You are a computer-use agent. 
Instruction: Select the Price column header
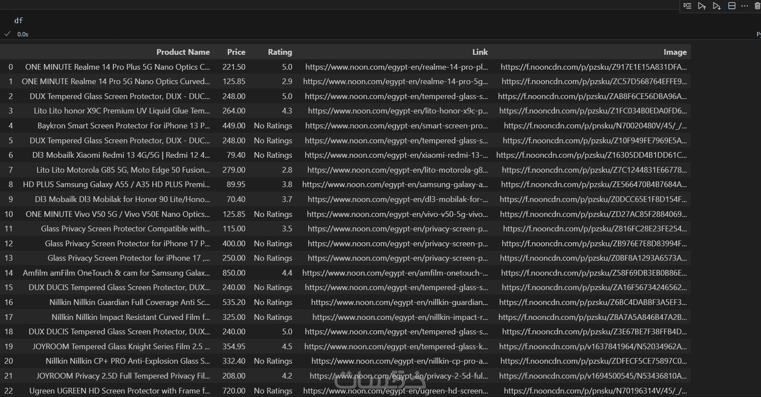pyautogui.click(x=236, y=52)
